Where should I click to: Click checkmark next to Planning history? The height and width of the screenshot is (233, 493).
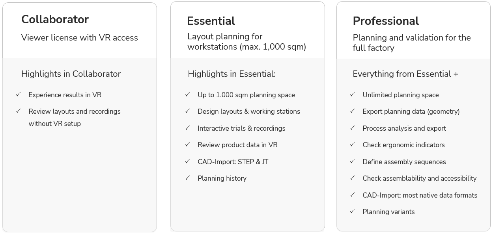pos(187,178)
